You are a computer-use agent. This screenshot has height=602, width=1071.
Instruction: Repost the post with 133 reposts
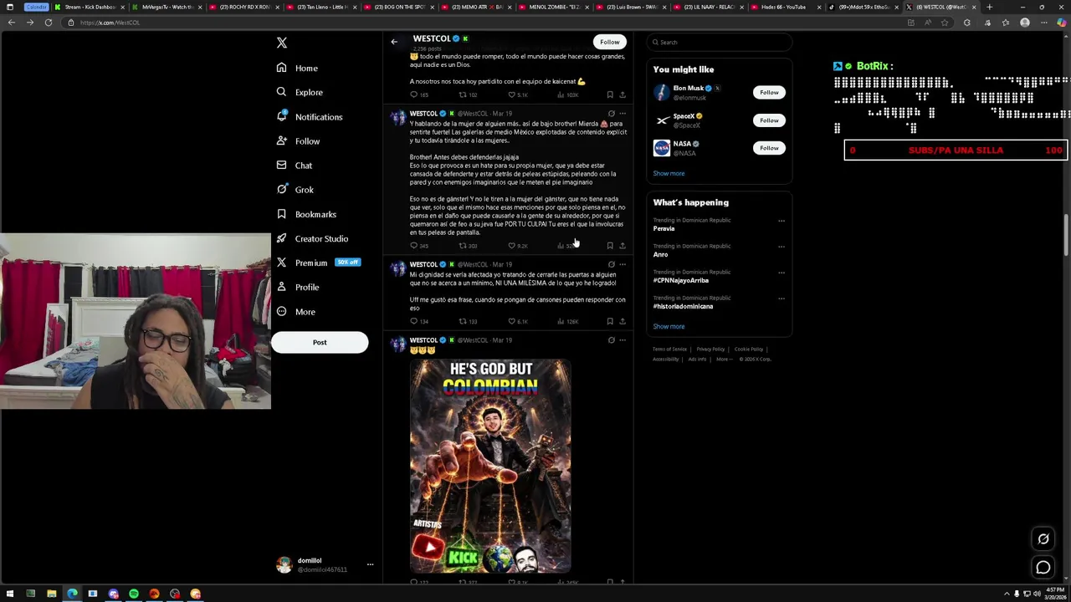click(468, 321)
